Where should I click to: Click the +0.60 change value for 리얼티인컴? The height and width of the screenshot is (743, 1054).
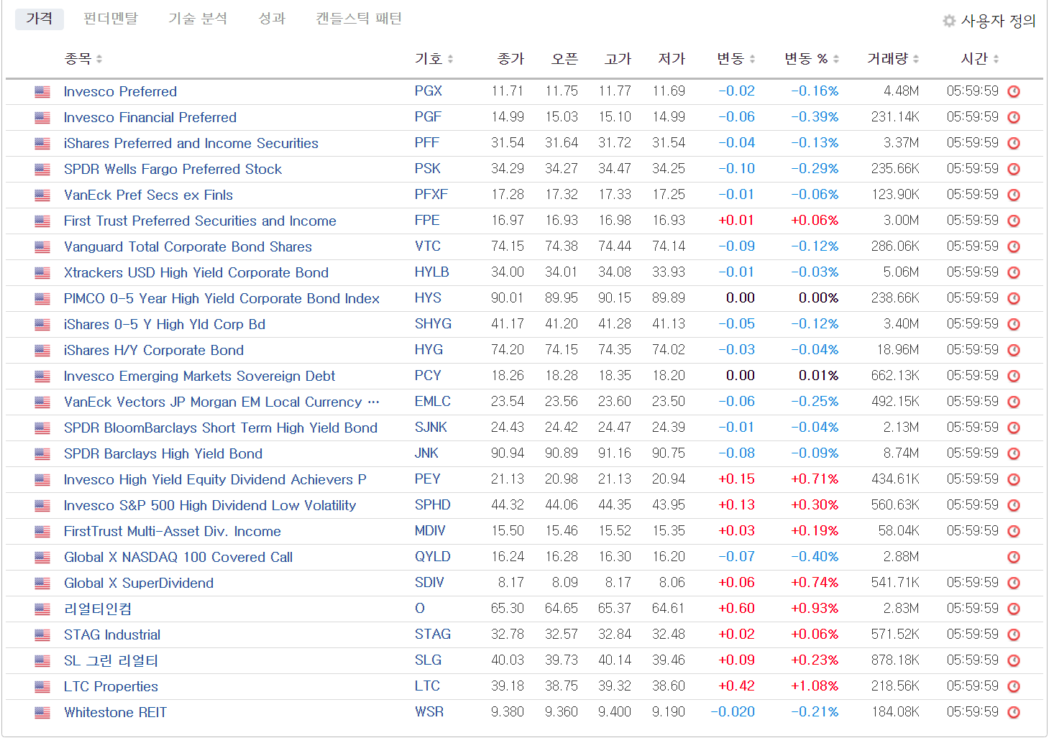coord(736,609)
